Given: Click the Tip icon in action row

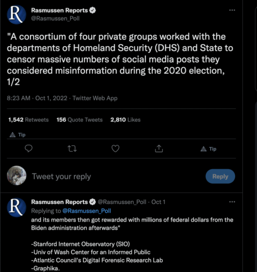Looking at the screenshot, I should coord(209,149).
